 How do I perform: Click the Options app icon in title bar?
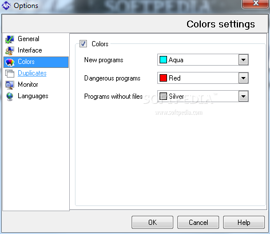[6, 6]
